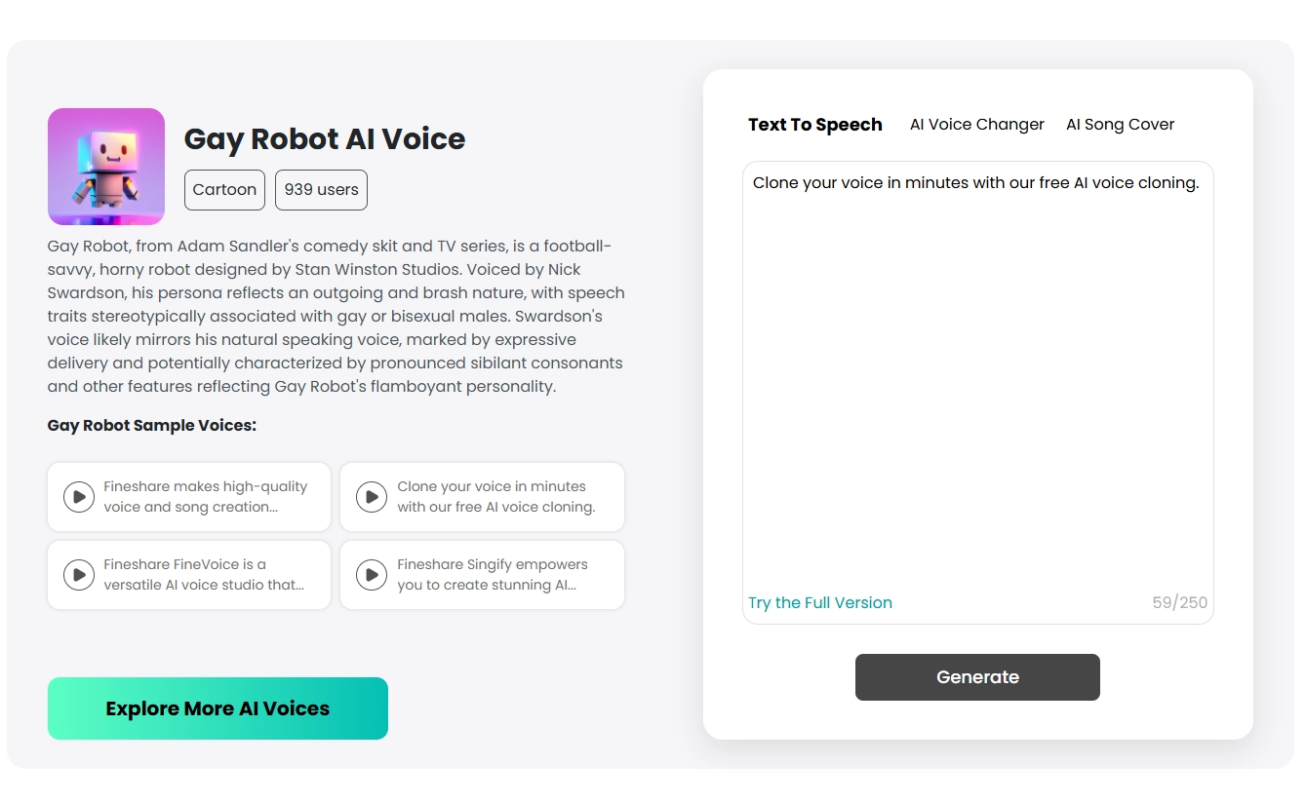The image size is (1306, 803).
Task: Click the Gay Robot Sample Voices label
Action: click(x=152, y=425)
